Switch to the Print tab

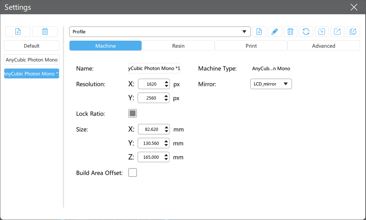(251, 46)
